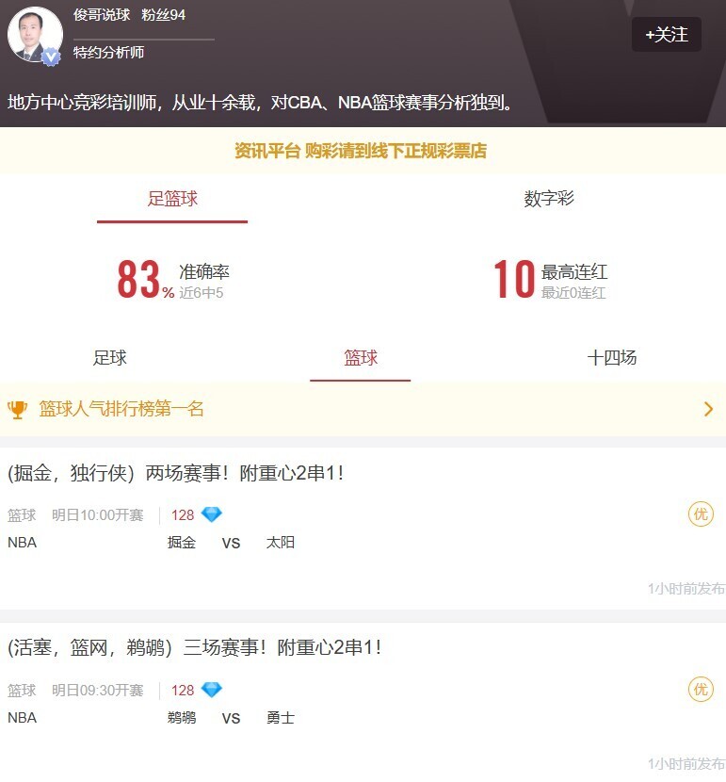Open the 掘金, 独行侠 two-match article
This screenshot has height=782, width=726.
pos(175,473)
